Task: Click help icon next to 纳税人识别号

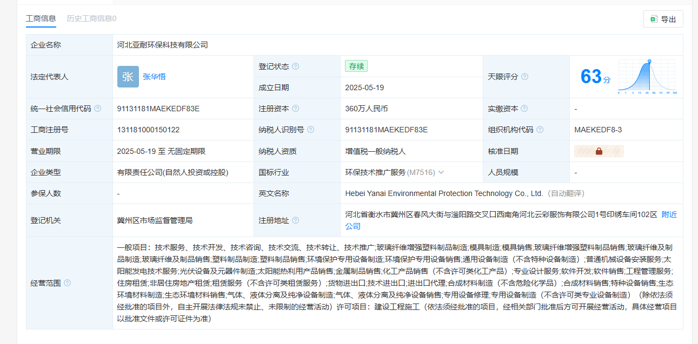Action: tap(311, 130)
